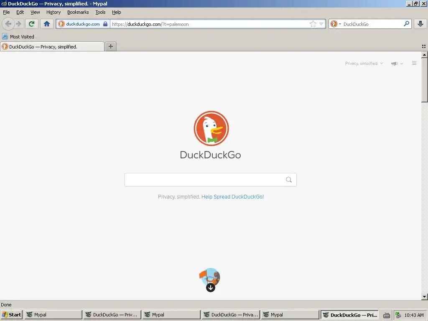The image size is (428, 321).
Task: Click the DuckDuckGo duck logo
Action: coord(211,128)
